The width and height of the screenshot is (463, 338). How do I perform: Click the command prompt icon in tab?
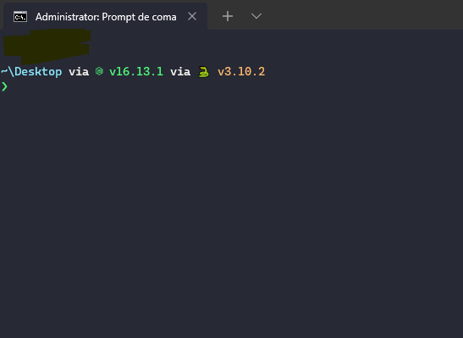(20, 17)
